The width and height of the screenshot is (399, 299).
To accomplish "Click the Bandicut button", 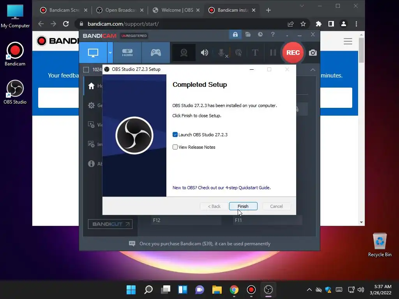I will pyautogui.click(x=110, y=224).
